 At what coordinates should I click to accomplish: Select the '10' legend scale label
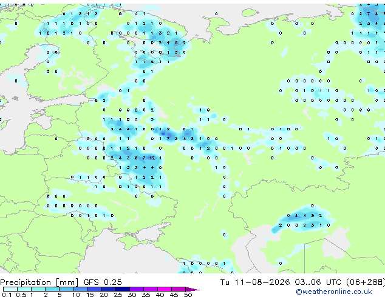[x=76, y=295]
